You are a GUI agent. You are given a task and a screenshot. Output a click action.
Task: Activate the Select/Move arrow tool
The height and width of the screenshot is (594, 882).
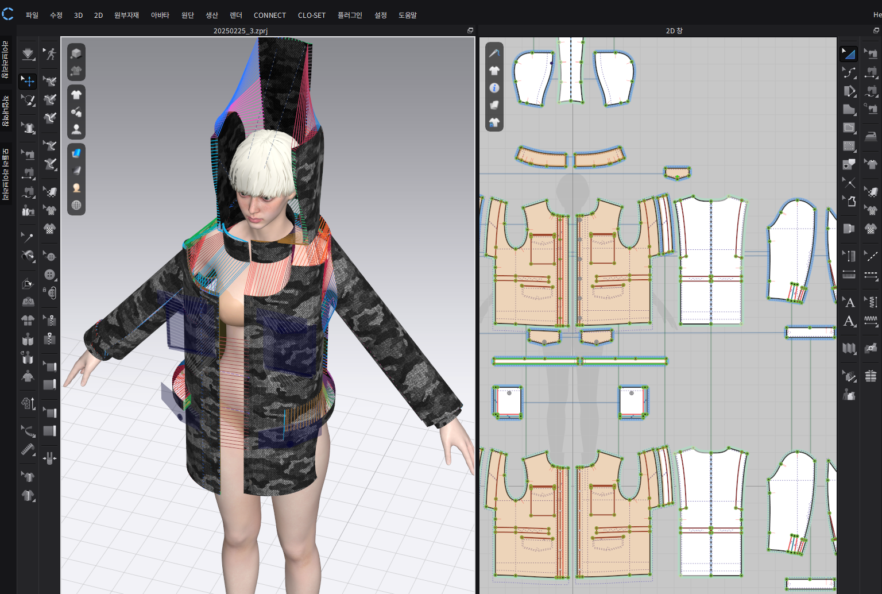click(x=28, y=81)
